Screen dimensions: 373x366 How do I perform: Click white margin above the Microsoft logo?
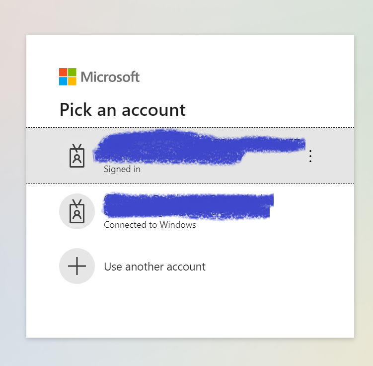(x=190, y=51)
